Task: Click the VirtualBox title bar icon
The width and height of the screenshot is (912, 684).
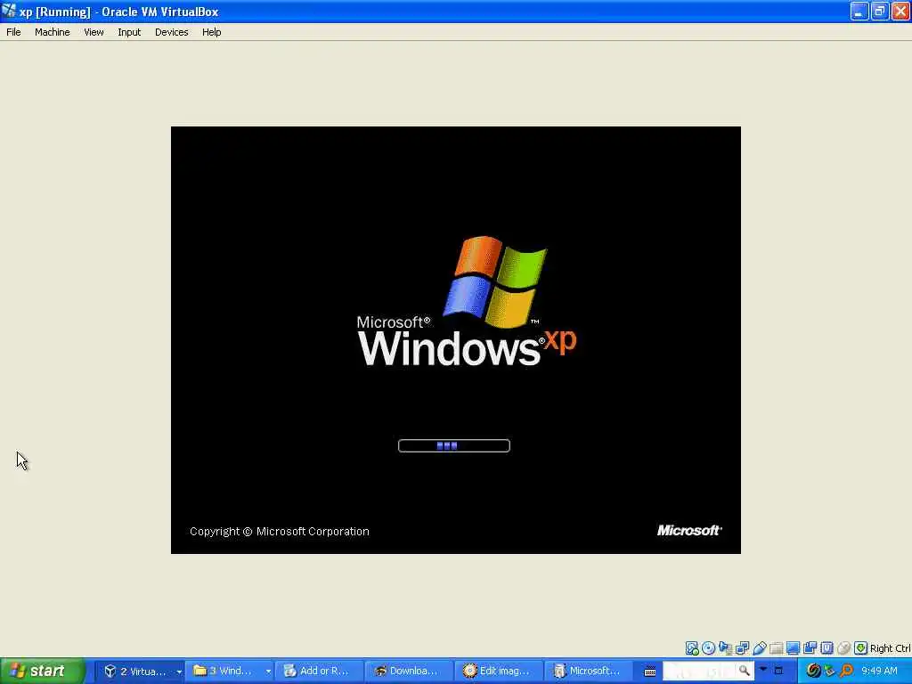Action: click(9, 11)
